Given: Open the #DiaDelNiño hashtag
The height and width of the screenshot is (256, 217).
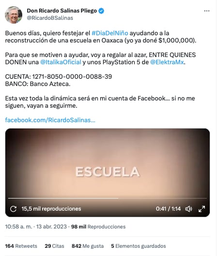Looking at the screenshot, I should [110, 33].
